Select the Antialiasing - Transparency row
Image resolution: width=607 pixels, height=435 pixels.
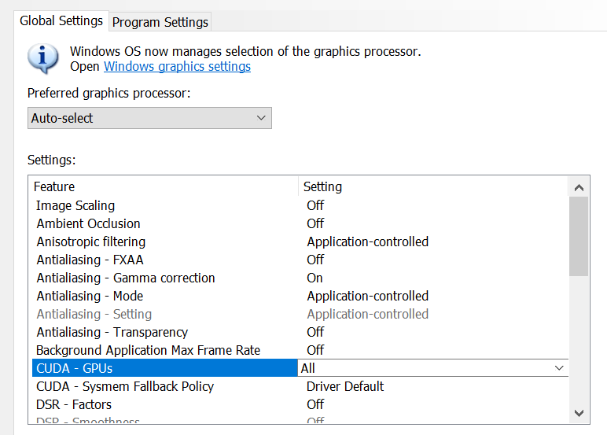(112, 332)
